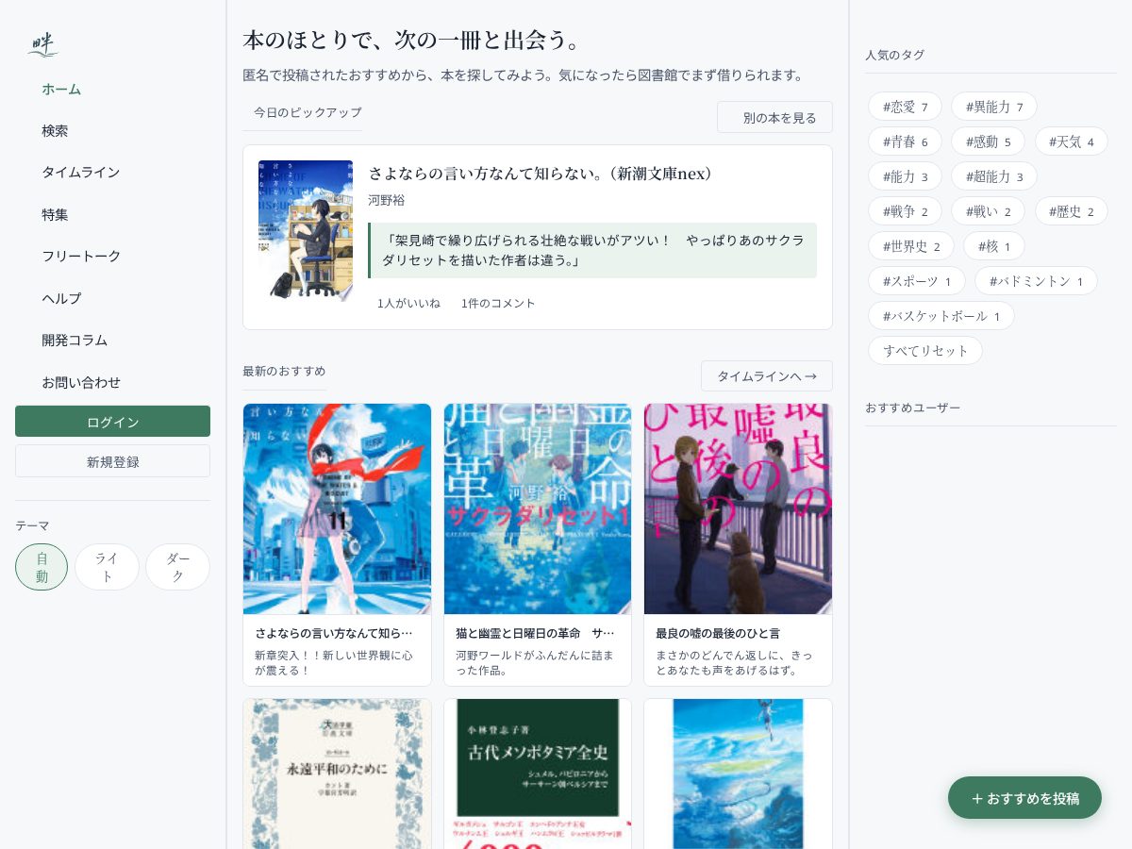
Task: Filter by the #感動 tag
Action: (x=988, y=141)
